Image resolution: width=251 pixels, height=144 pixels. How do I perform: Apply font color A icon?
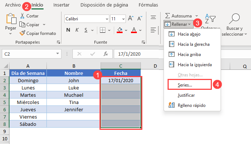coord(134,30)
